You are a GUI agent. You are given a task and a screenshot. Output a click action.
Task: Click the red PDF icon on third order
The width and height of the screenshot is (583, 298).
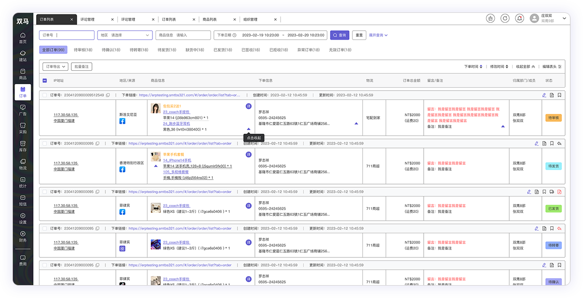[x=559, y=192]
